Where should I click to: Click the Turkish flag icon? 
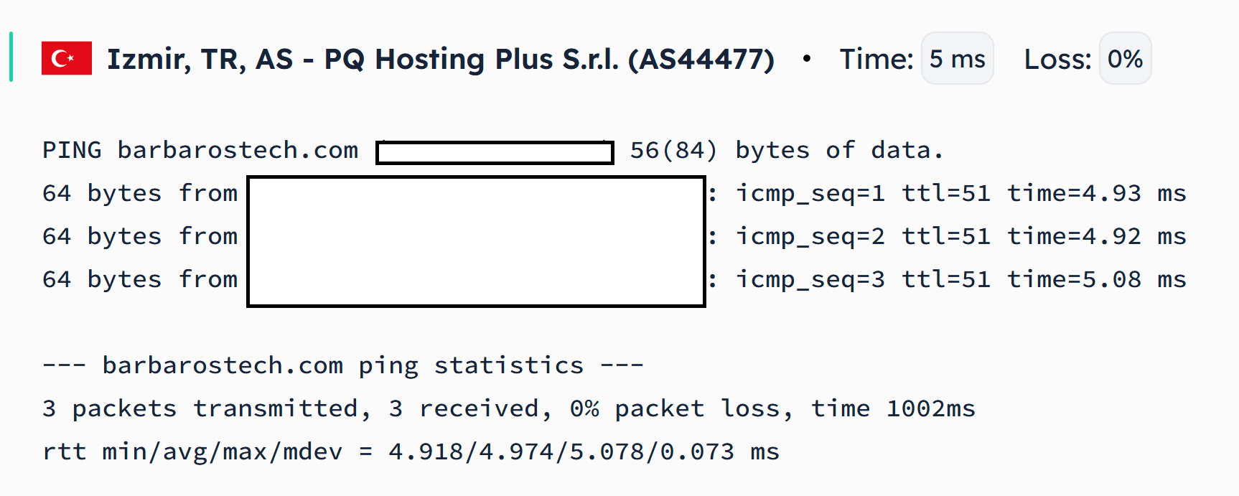point(67,58)
